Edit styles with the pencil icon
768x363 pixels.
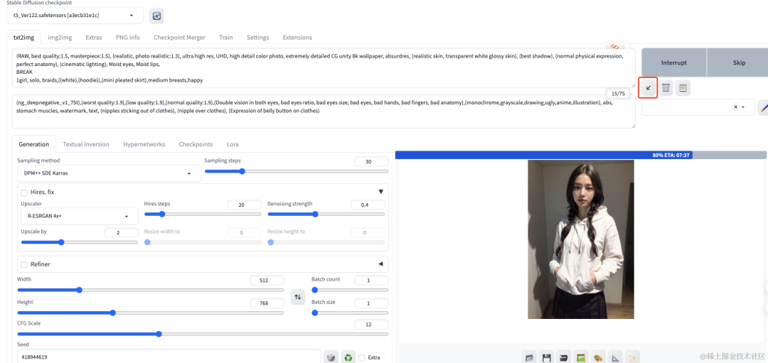coord(763,107)
